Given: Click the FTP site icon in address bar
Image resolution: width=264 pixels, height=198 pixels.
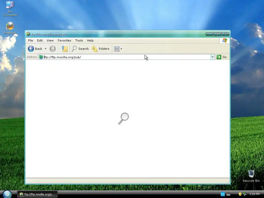Looking at the screenshot, I should [41, 57].
